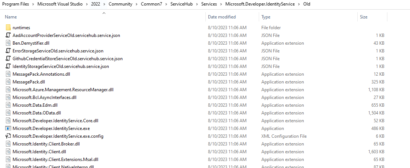This screenshot has height=168, width=410.
Task: Click the Ben.Demystifier.dll file icon
Action: pos(8,43)
